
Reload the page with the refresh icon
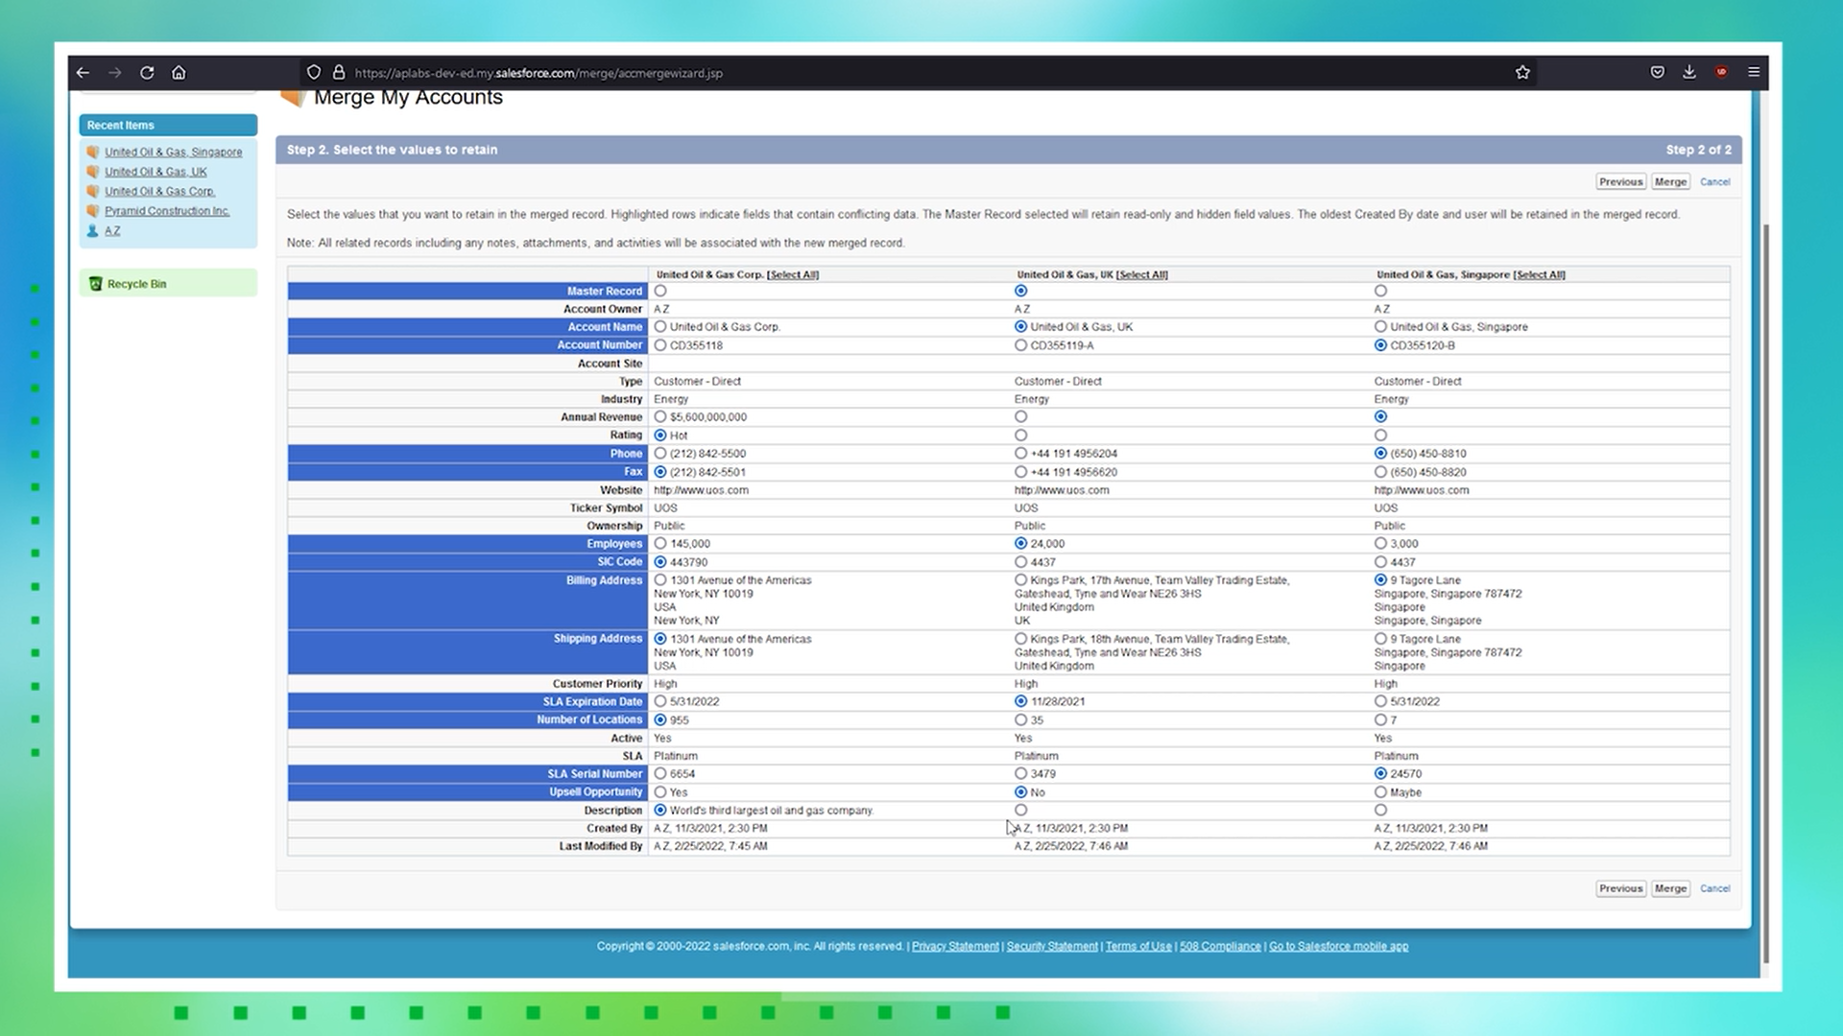click(147, 73)
